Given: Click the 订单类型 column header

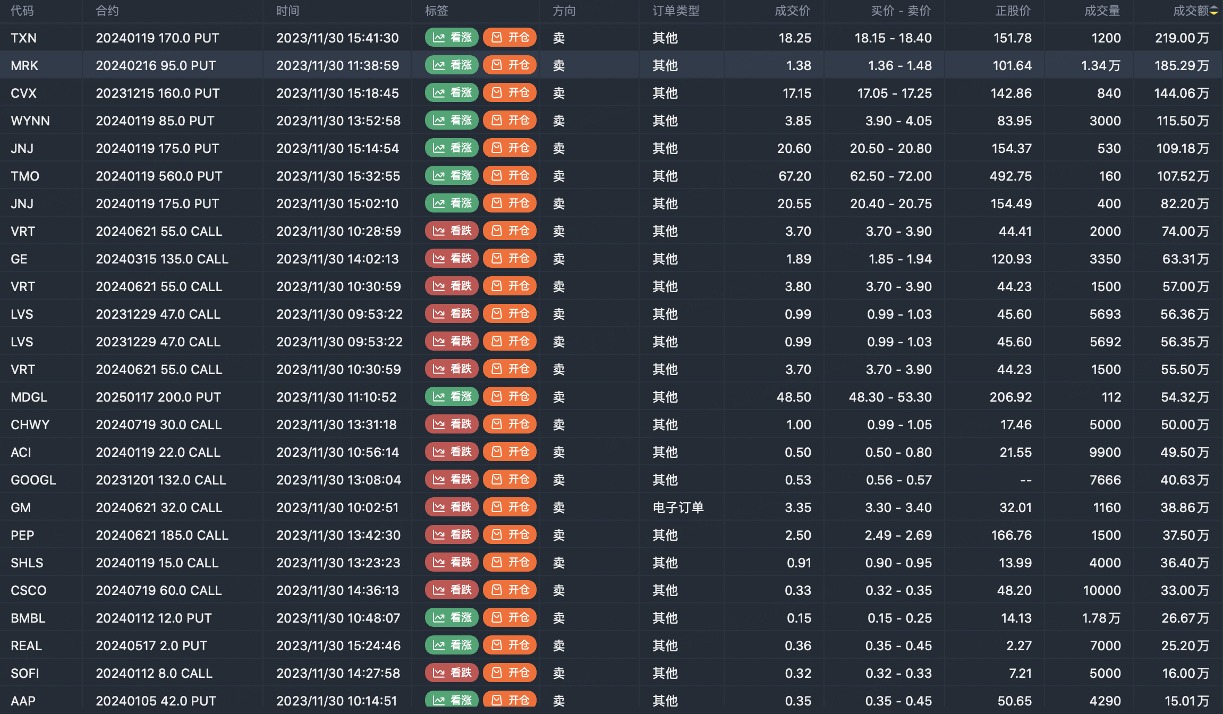Looking at the screenshot, I should (676, 11).
